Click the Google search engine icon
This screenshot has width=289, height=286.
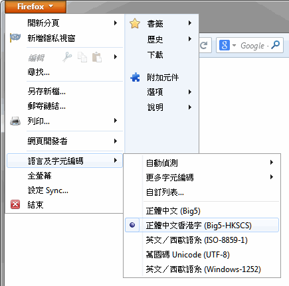[x=224, y=45]
